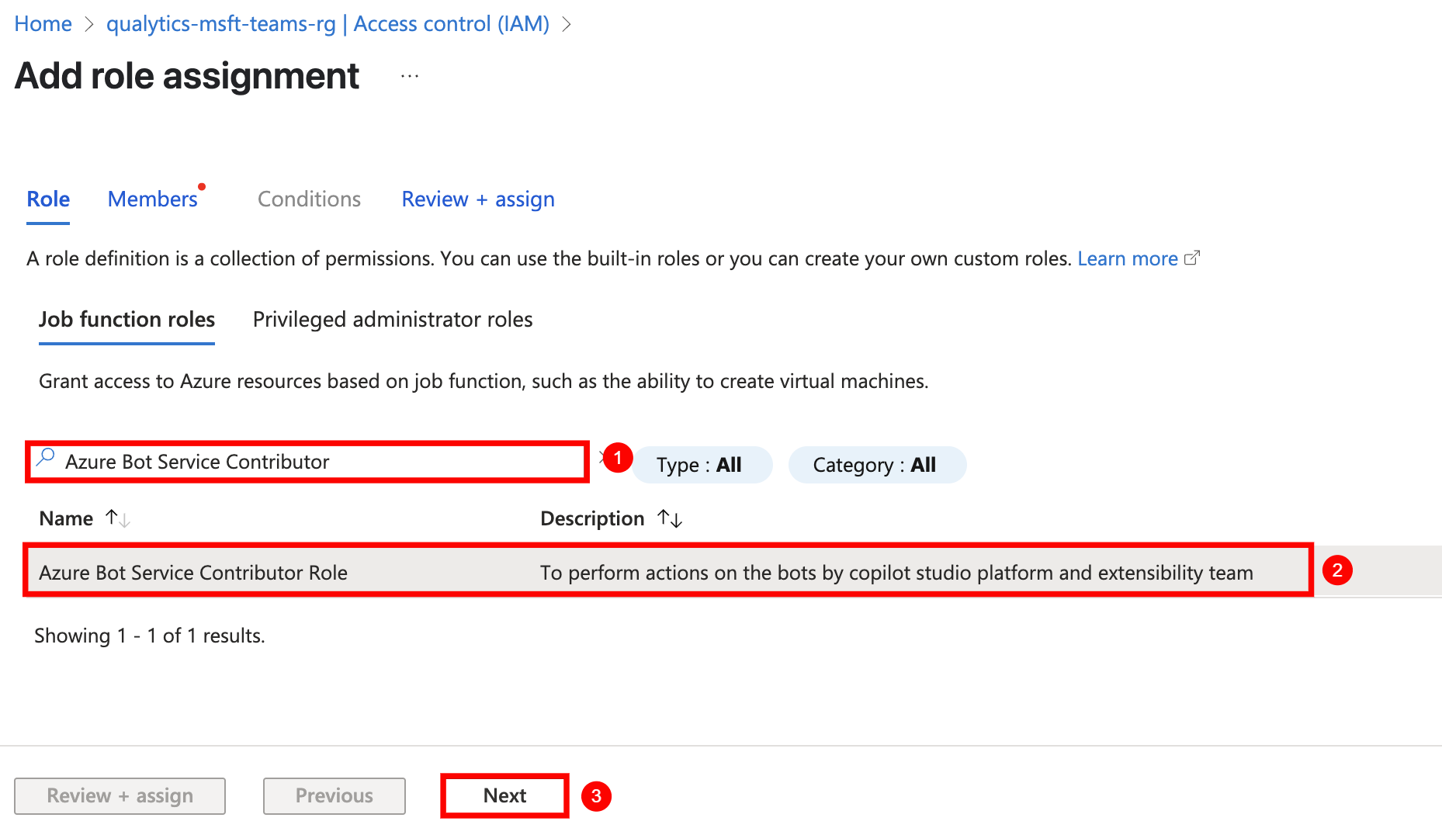Click the external link icon beside Learn more
The width and height of the screenshot is (1442, 835).
(1193, 257)
